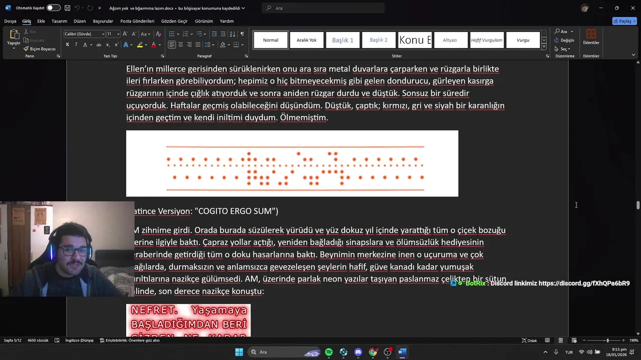The height and width of the screenshot is (360, 641).
Task: Decrease font size with A down icon
Action: [x=134, y=34]
